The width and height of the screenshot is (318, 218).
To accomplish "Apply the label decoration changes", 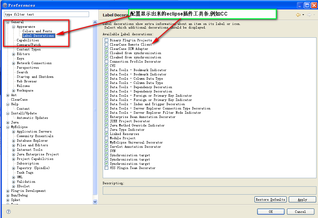I will coord(302,199).
